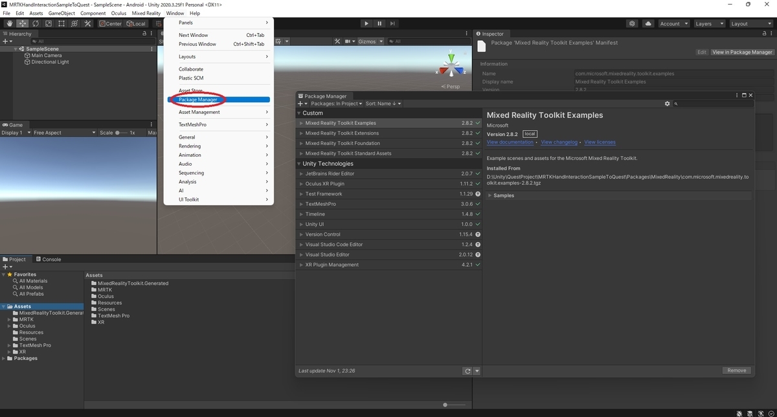777x417 pixels.
Task: Select the Scale tool
Action: point(48,23)
